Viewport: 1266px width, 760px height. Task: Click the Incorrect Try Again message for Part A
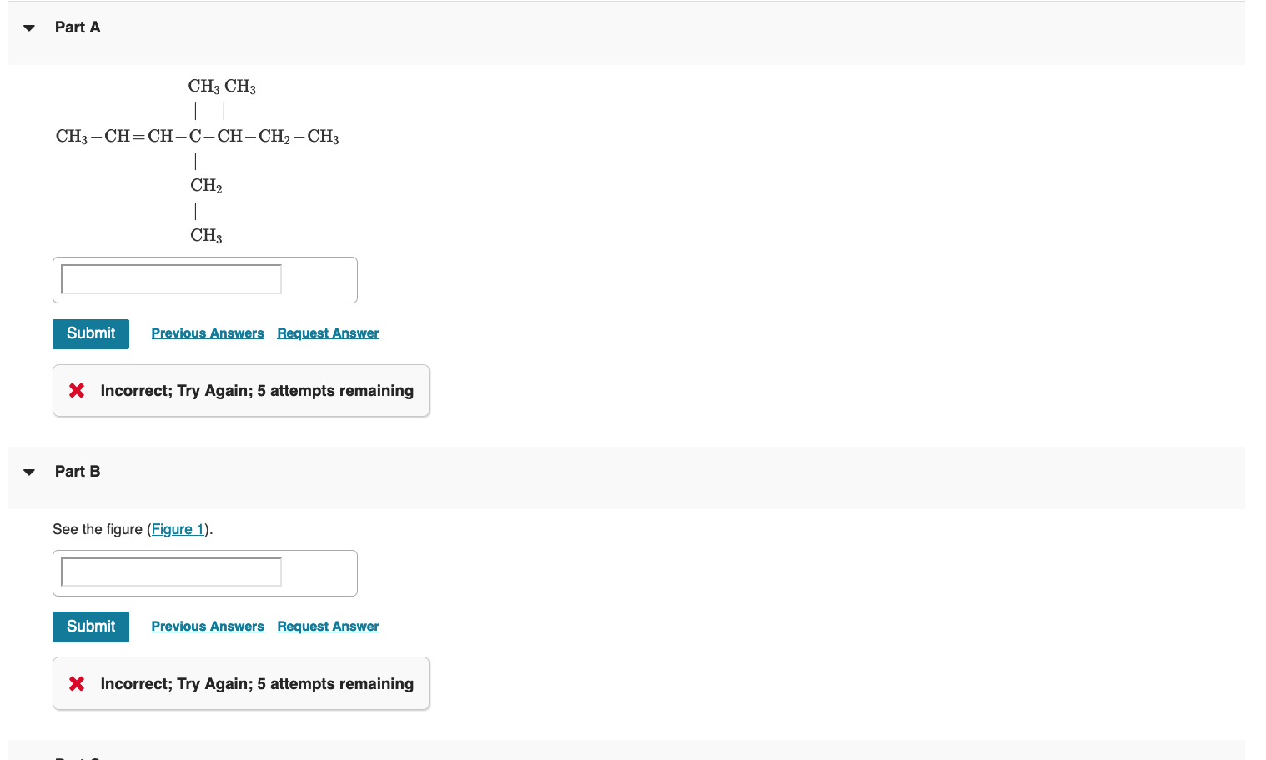click(x=256, y=390)
